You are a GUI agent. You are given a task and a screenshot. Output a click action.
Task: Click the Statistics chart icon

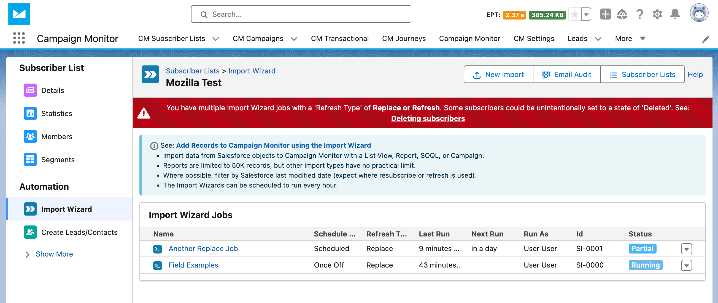pos(30,113)
